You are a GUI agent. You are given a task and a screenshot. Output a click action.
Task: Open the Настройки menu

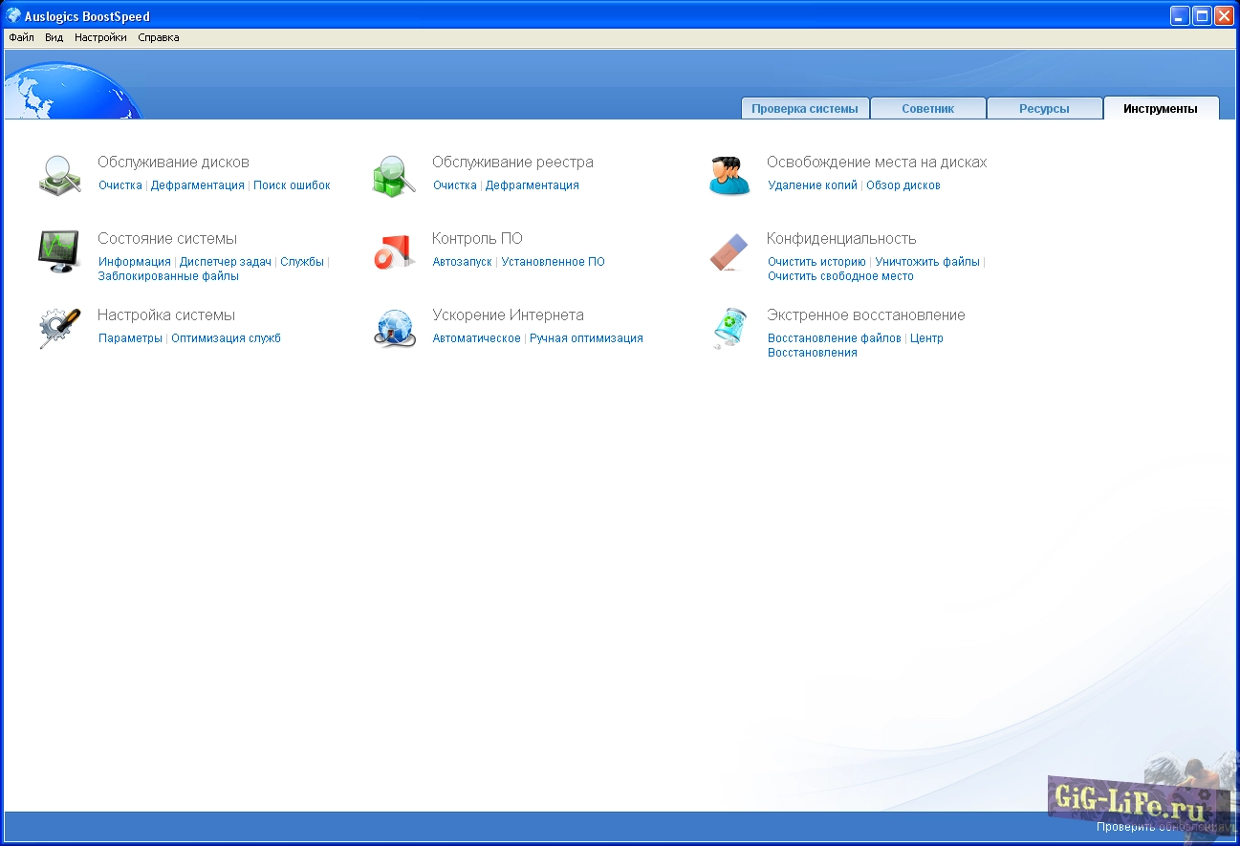pos(100,38)
